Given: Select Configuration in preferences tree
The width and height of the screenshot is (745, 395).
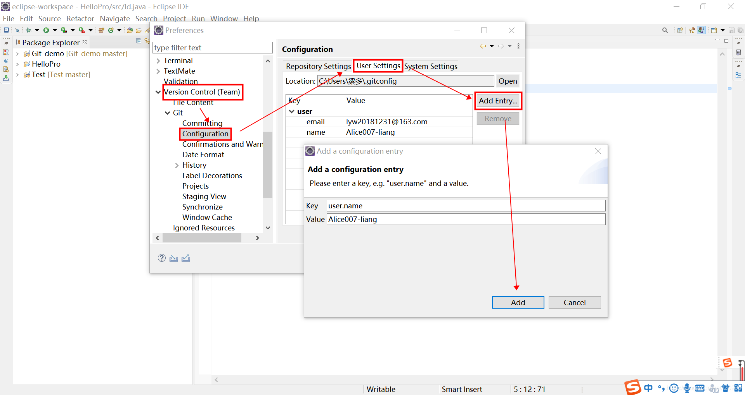Looking at the screenshot, I should point(205,134).
